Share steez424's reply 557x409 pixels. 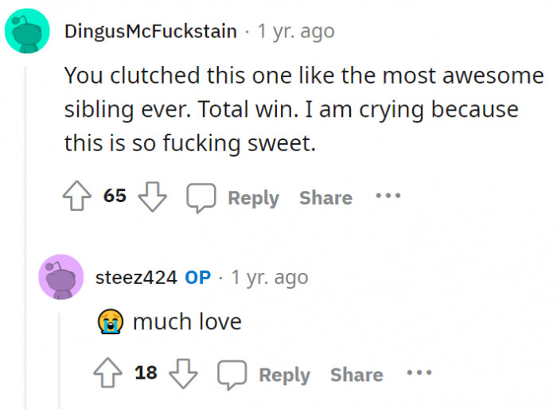point(356,375)
